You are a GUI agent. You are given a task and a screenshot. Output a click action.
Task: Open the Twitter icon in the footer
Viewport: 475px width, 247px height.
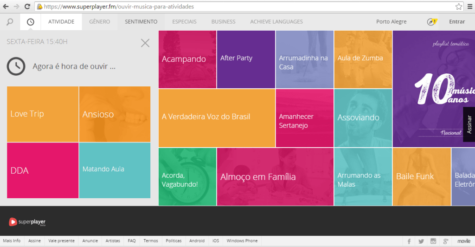click(421, 241)
